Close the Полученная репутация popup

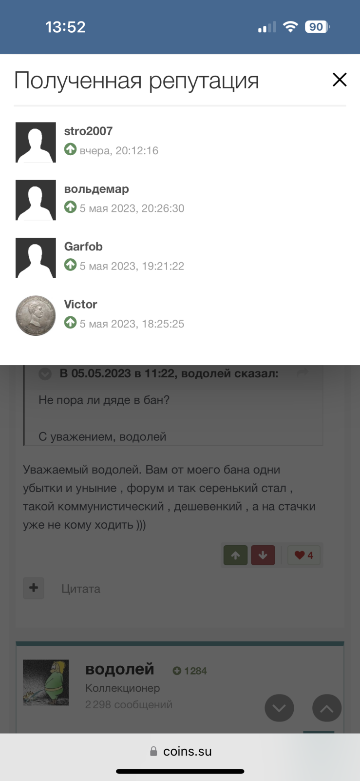(340, 80)
